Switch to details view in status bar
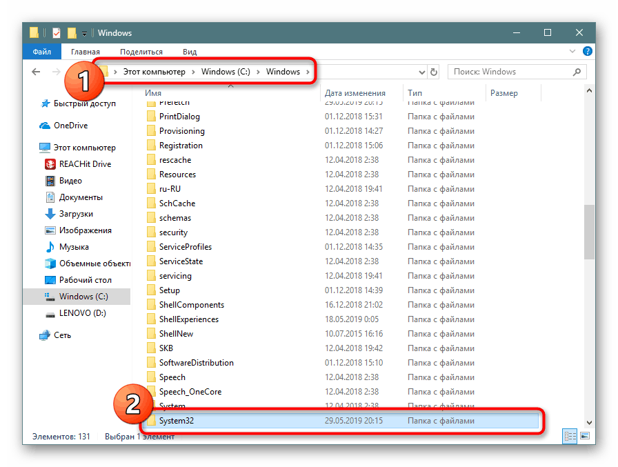This screenshot has height=467, width=618. click(570, 436)
